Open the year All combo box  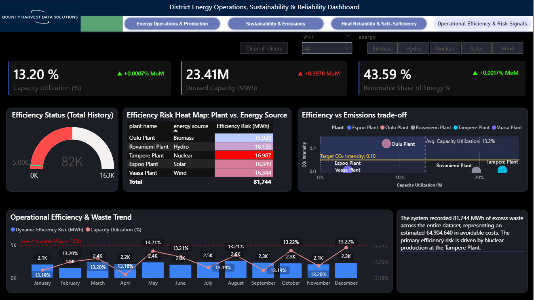327,48
